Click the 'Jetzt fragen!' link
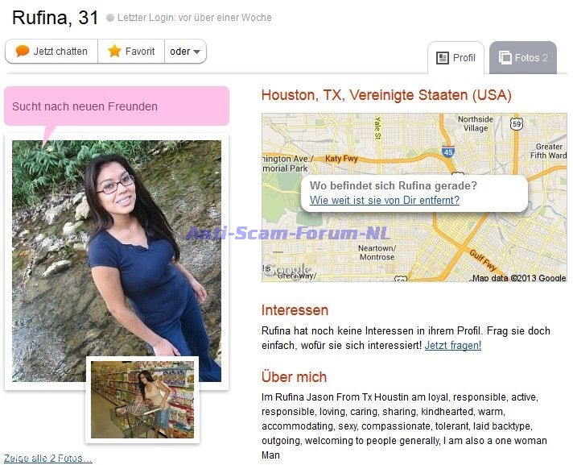 click(453, 346)
